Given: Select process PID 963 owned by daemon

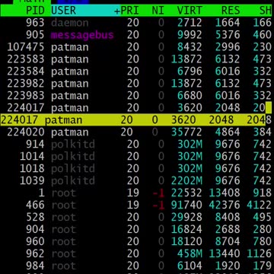Looking at the screenshot, I should click(x=137, y=23).
